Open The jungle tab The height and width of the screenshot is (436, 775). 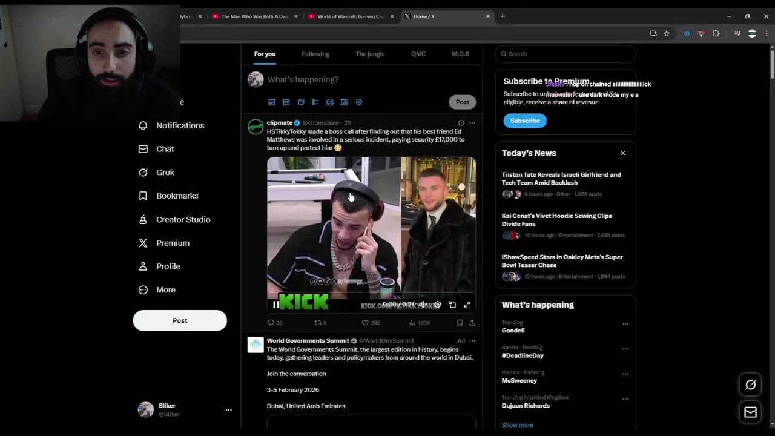point(370,54)
